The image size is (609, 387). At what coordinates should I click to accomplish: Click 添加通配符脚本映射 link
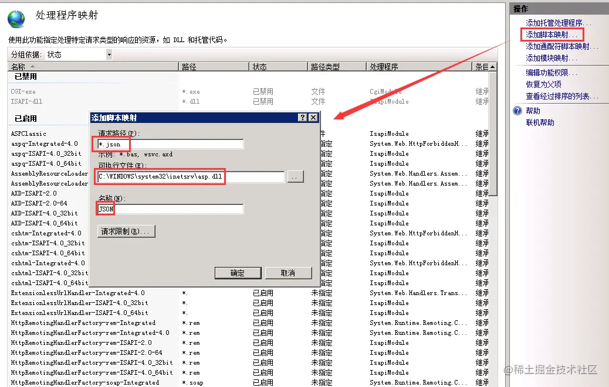tap(561, 46)
